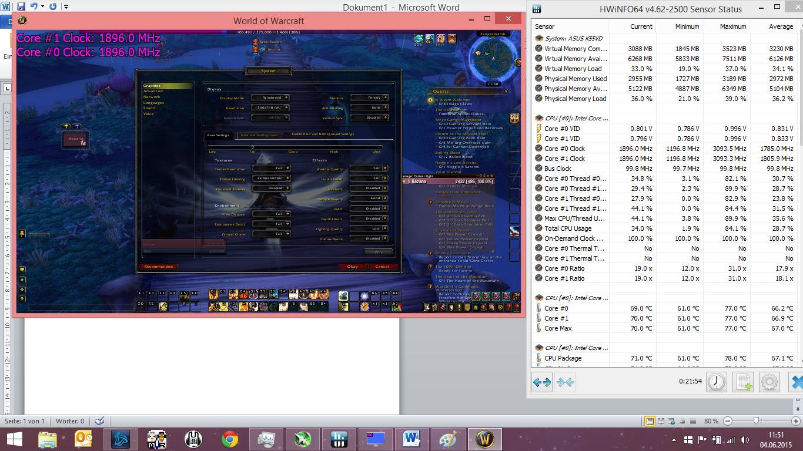Open the View Distance dropdown
The image size is (803, 451).
point(270,214)
